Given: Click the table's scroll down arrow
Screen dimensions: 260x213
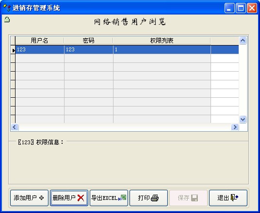Looking at the screenshot, I should click(243, 119).
